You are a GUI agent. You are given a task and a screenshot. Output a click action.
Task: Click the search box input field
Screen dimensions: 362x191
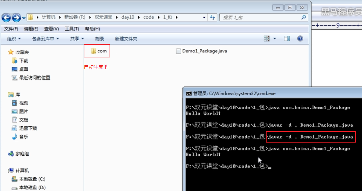[259, 17]
